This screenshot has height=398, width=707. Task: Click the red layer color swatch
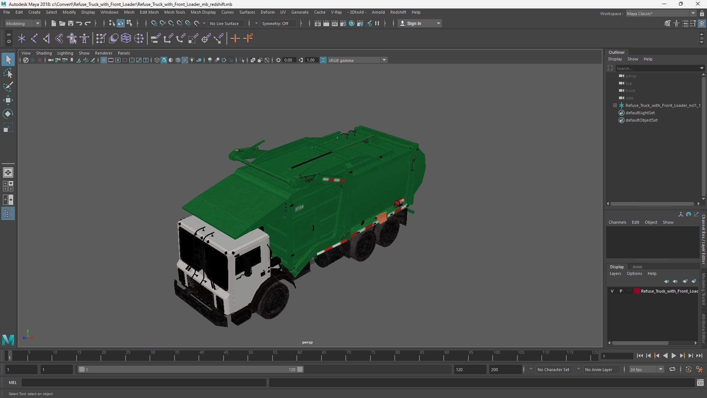[637, 291]
